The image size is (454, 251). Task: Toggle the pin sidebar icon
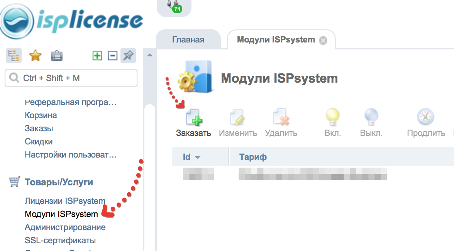click(128, 56)
